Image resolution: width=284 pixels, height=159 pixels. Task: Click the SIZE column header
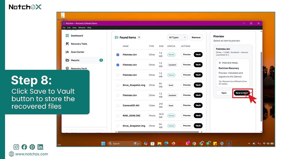161,46
